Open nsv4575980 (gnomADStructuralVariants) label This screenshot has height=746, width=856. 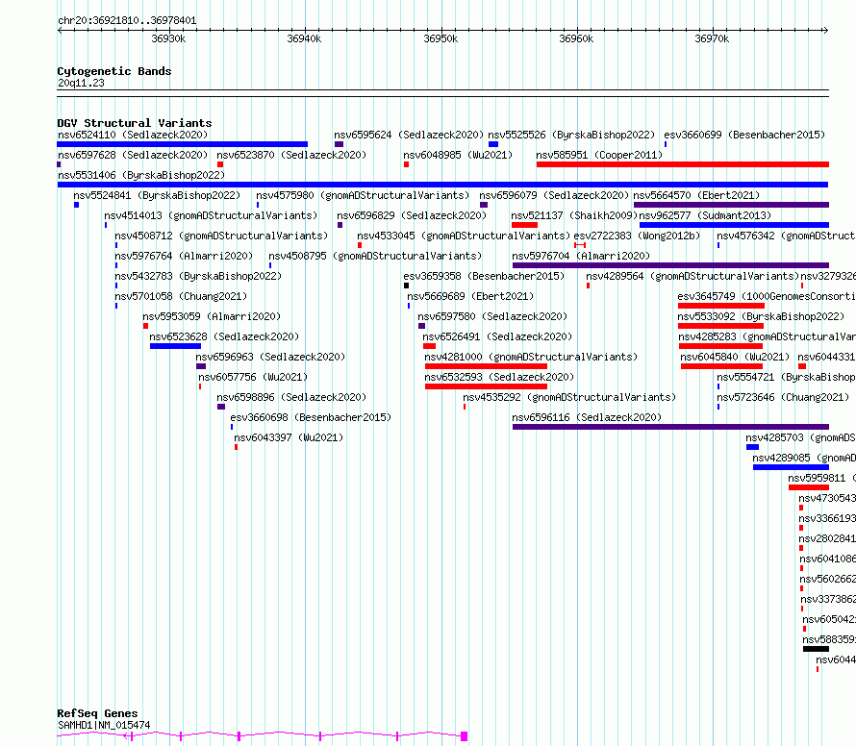click(363, 195)
